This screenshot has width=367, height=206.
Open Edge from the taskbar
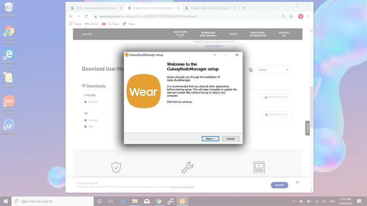[123, 201]
